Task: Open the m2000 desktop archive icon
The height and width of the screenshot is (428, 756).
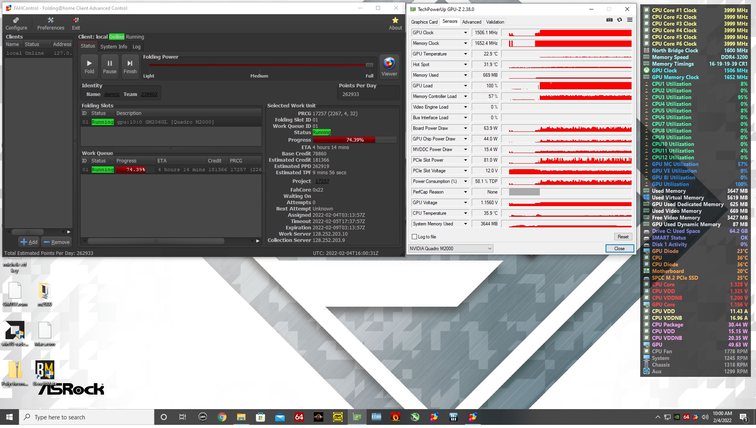Action: click(44, 294)
